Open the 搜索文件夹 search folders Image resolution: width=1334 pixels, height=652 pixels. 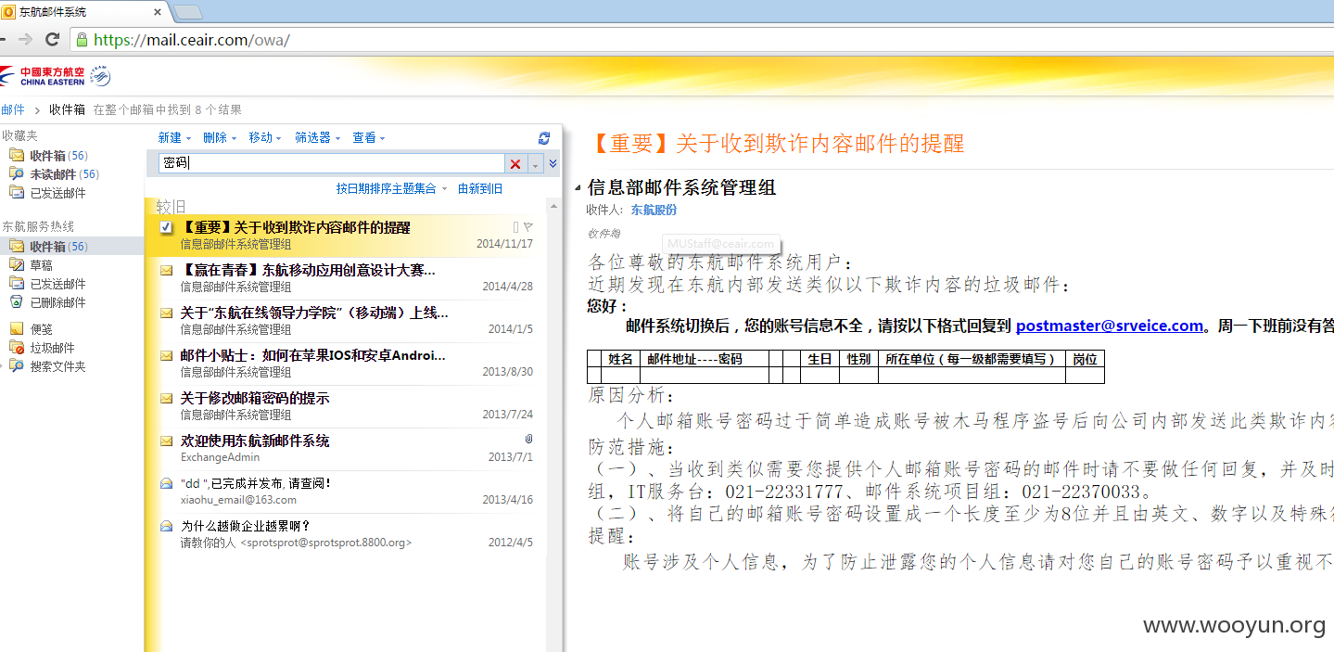click(57, 366)
